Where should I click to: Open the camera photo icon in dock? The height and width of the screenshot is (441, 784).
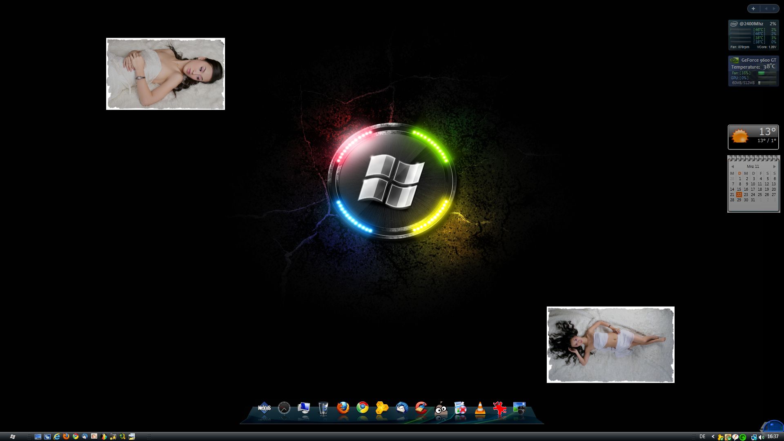click(519, 408)
